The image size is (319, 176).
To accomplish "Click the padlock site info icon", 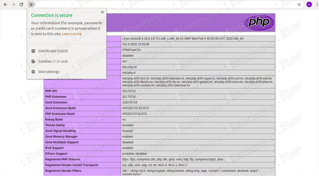I will tap(31, 5).
